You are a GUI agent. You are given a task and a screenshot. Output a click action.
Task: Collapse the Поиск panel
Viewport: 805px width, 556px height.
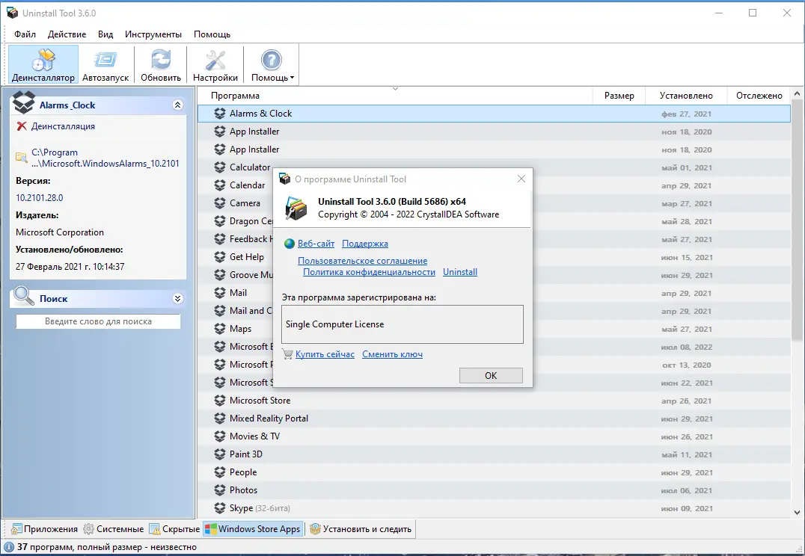(177, 298)
